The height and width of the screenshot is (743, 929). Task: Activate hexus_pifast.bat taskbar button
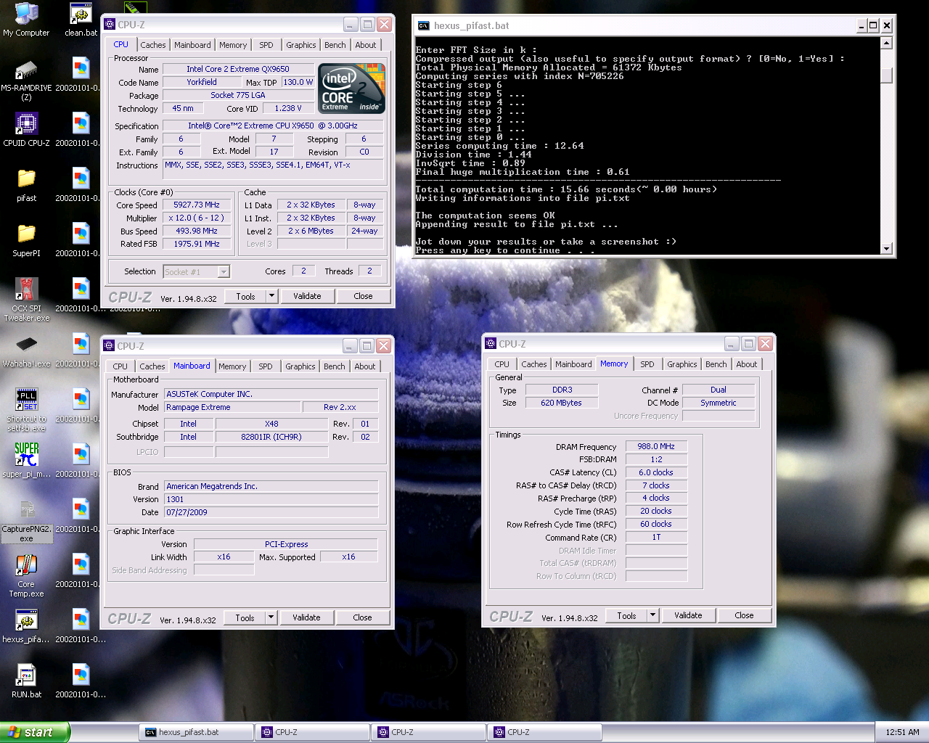[x=196, y=732]
